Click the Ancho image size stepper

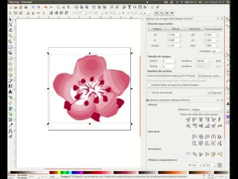(x=176, y=61)
